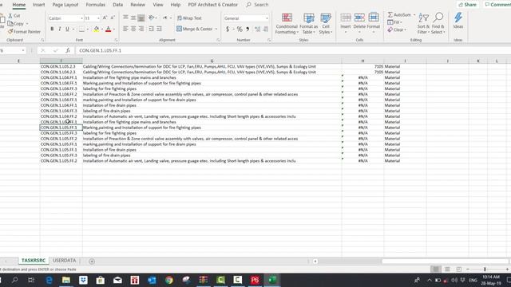The width and height of the screenshot is (511, 287).
Task: Click the Insert Function fx icon
Action: coord(67,50)
